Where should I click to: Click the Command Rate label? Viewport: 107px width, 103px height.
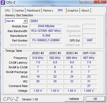(18, 86)
